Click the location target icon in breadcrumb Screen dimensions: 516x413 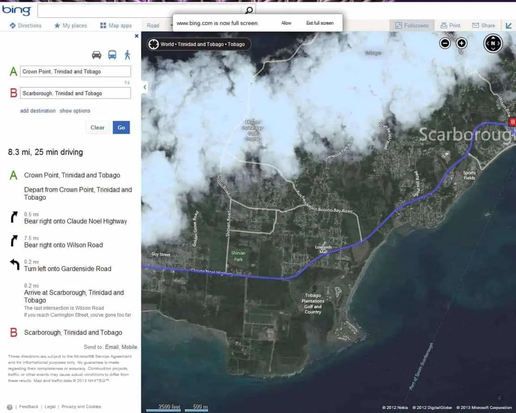[153, 44]
